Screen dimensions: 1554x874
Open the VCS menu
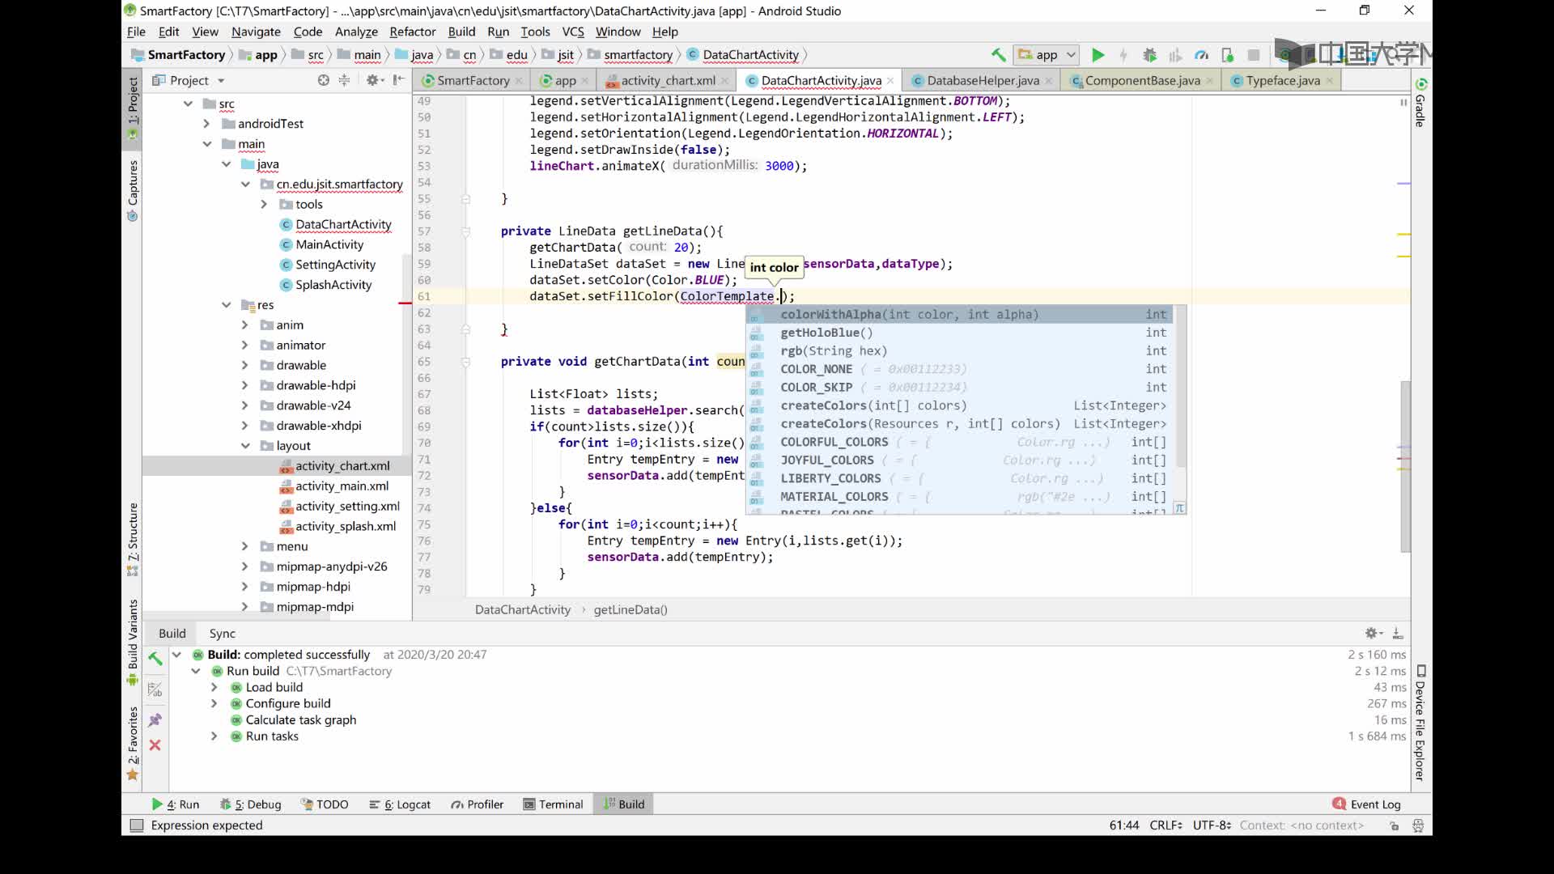pos(572,32)
